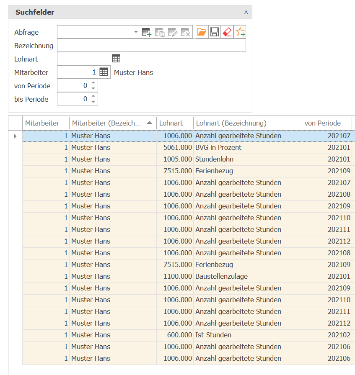Sort by Lohnart (Bezeichnung) column header
Viewport: 355px width, 375px height.
coord(248,123)
